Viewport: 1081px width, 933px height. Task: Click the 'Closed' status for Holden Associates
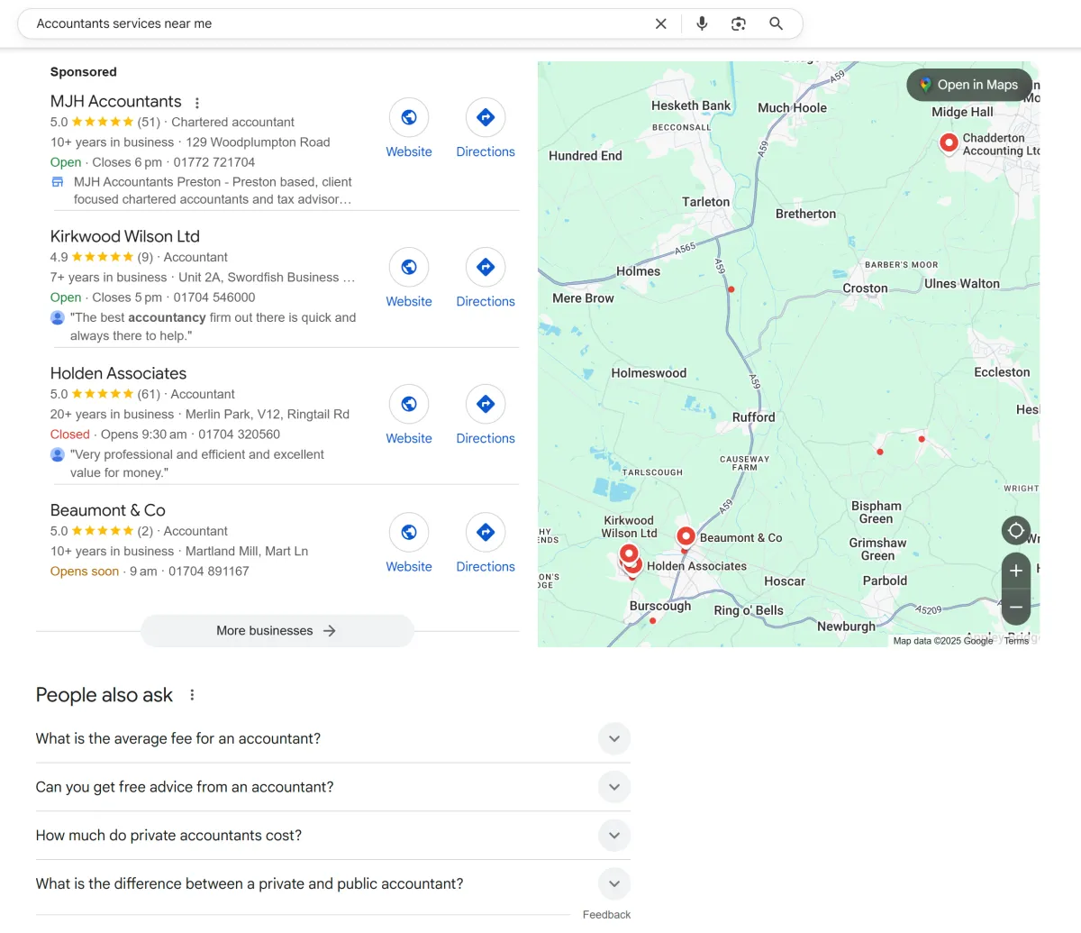(x=70, y=434)
